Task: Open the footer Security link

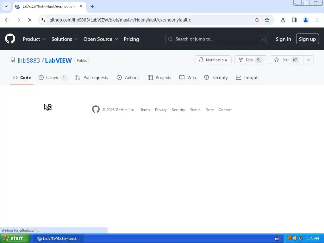Action: click(178, 110)
